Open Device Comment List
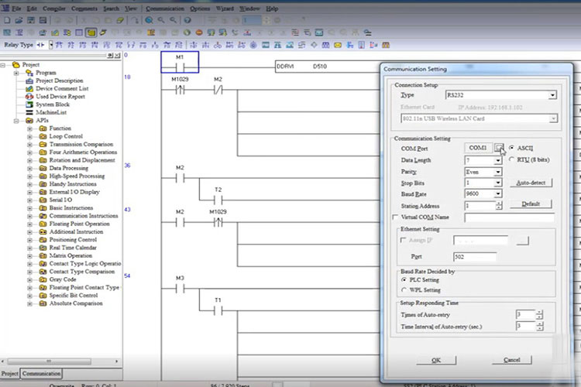 (x=62, y=88)
